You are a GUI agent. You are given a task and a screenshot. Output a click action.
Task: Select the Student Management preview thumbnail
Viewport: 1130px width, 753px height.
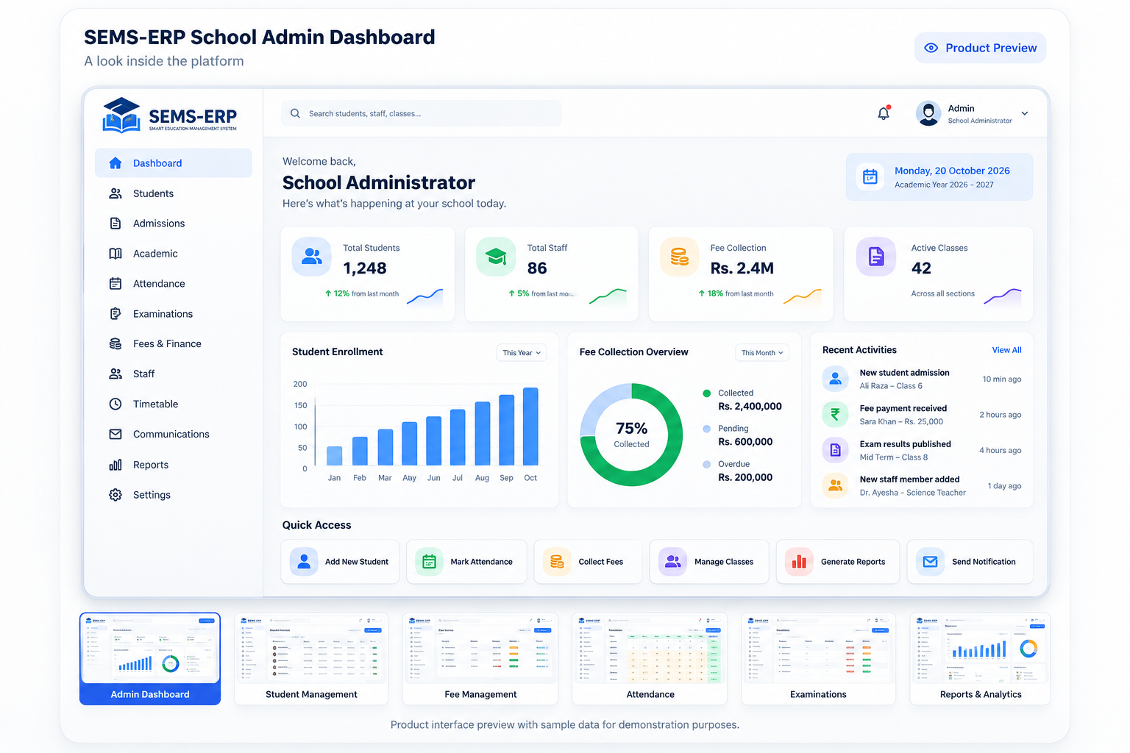pos(311,659)
